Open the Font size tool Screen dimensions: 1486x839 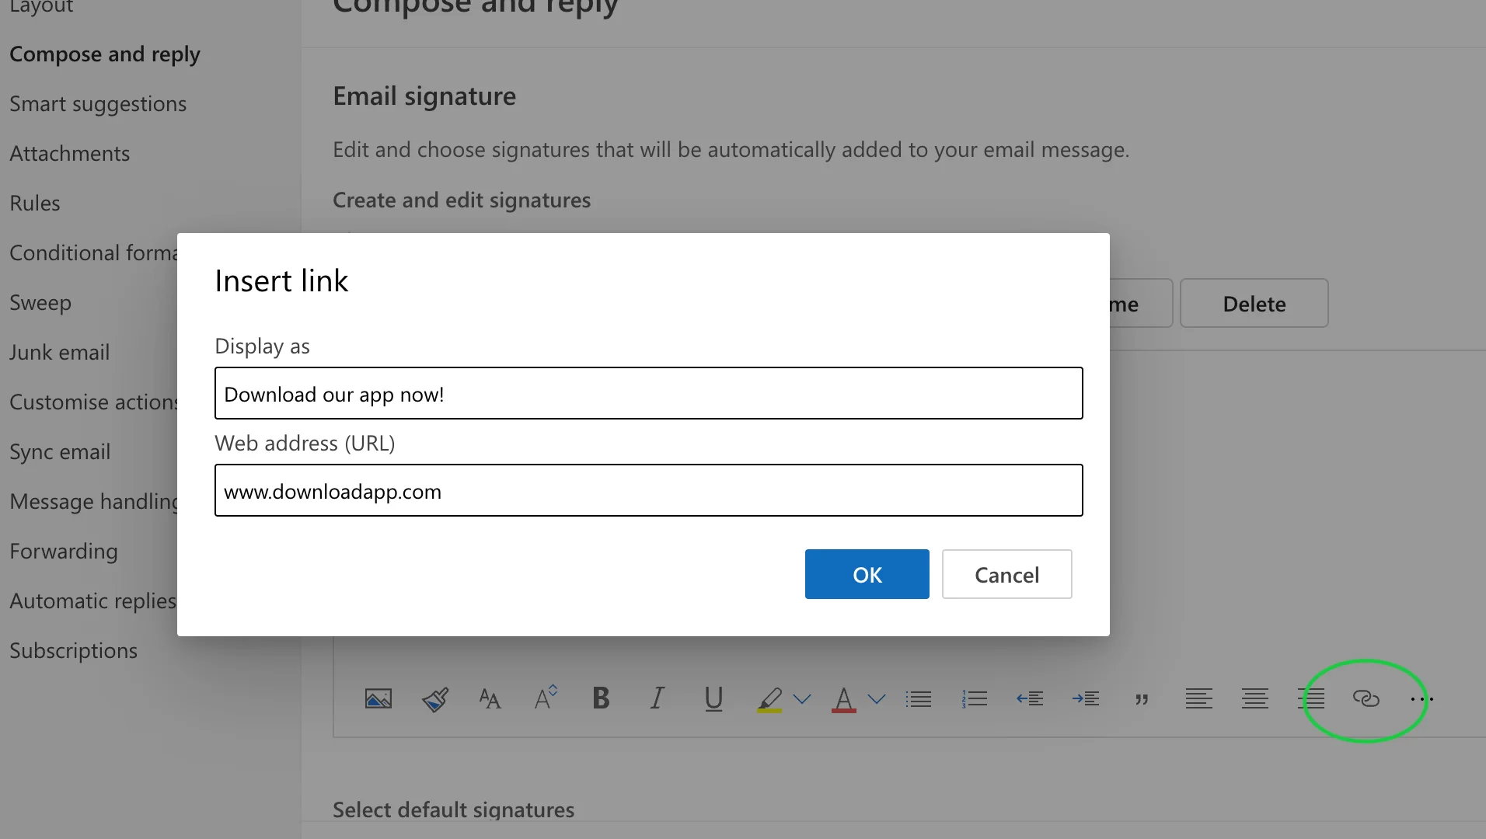click(490, 699)
